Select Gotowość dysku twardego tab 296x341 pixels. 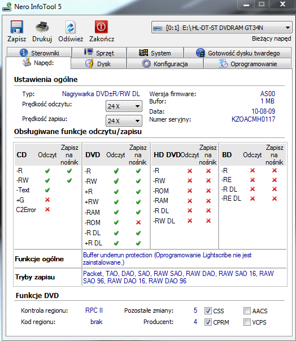tap(238, 53)
